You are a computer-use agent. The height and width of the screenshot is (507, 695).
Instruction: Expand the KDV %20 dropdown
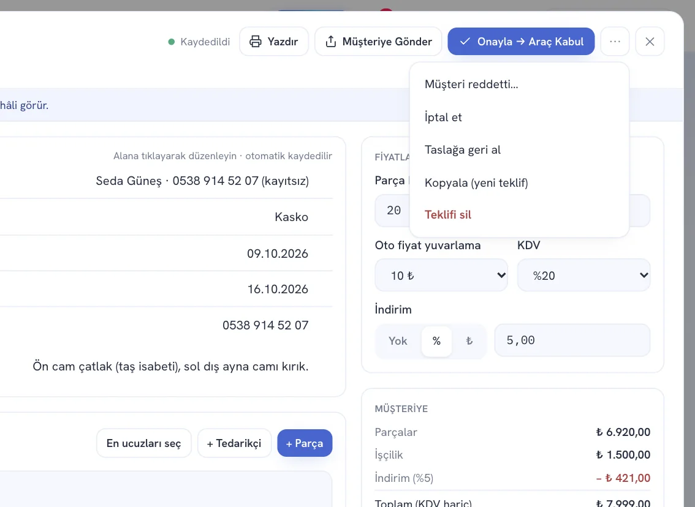583,276
